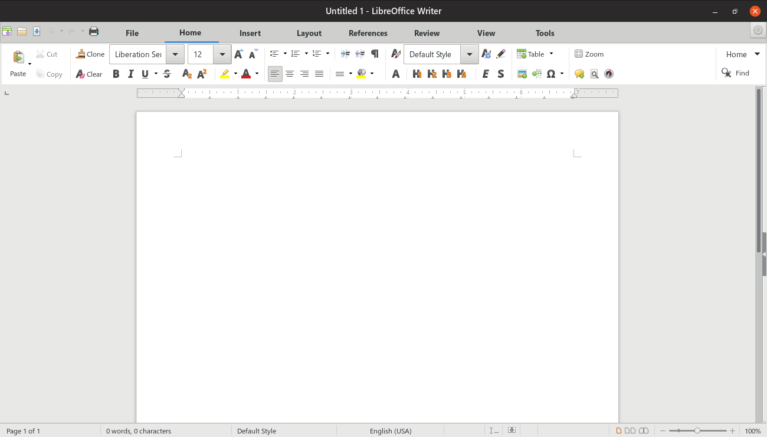The image size is (767, 437).
Task: Click the red font color swatch
Action: pos(246,74)
